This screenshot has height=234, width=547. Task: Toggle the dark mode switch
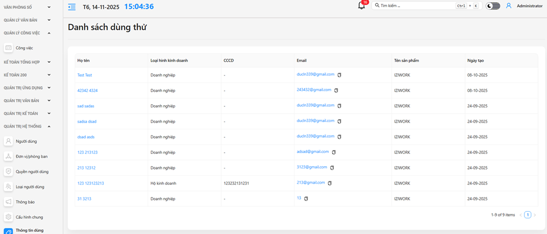point(493,6)
